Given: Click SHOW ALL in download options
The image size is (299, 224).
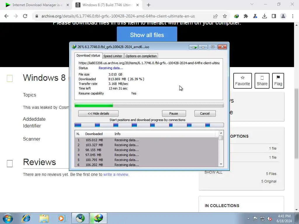Looking at the screenshot, I should (x=213, y=172).
